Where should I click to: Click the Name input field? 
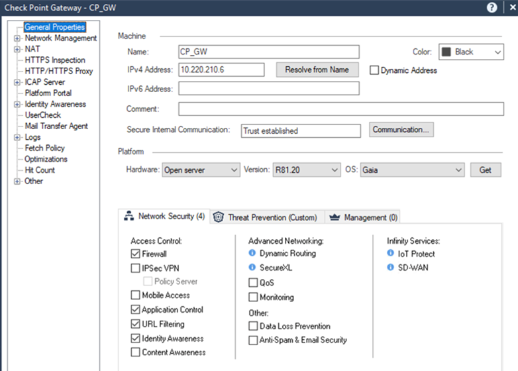click(269, 52)
